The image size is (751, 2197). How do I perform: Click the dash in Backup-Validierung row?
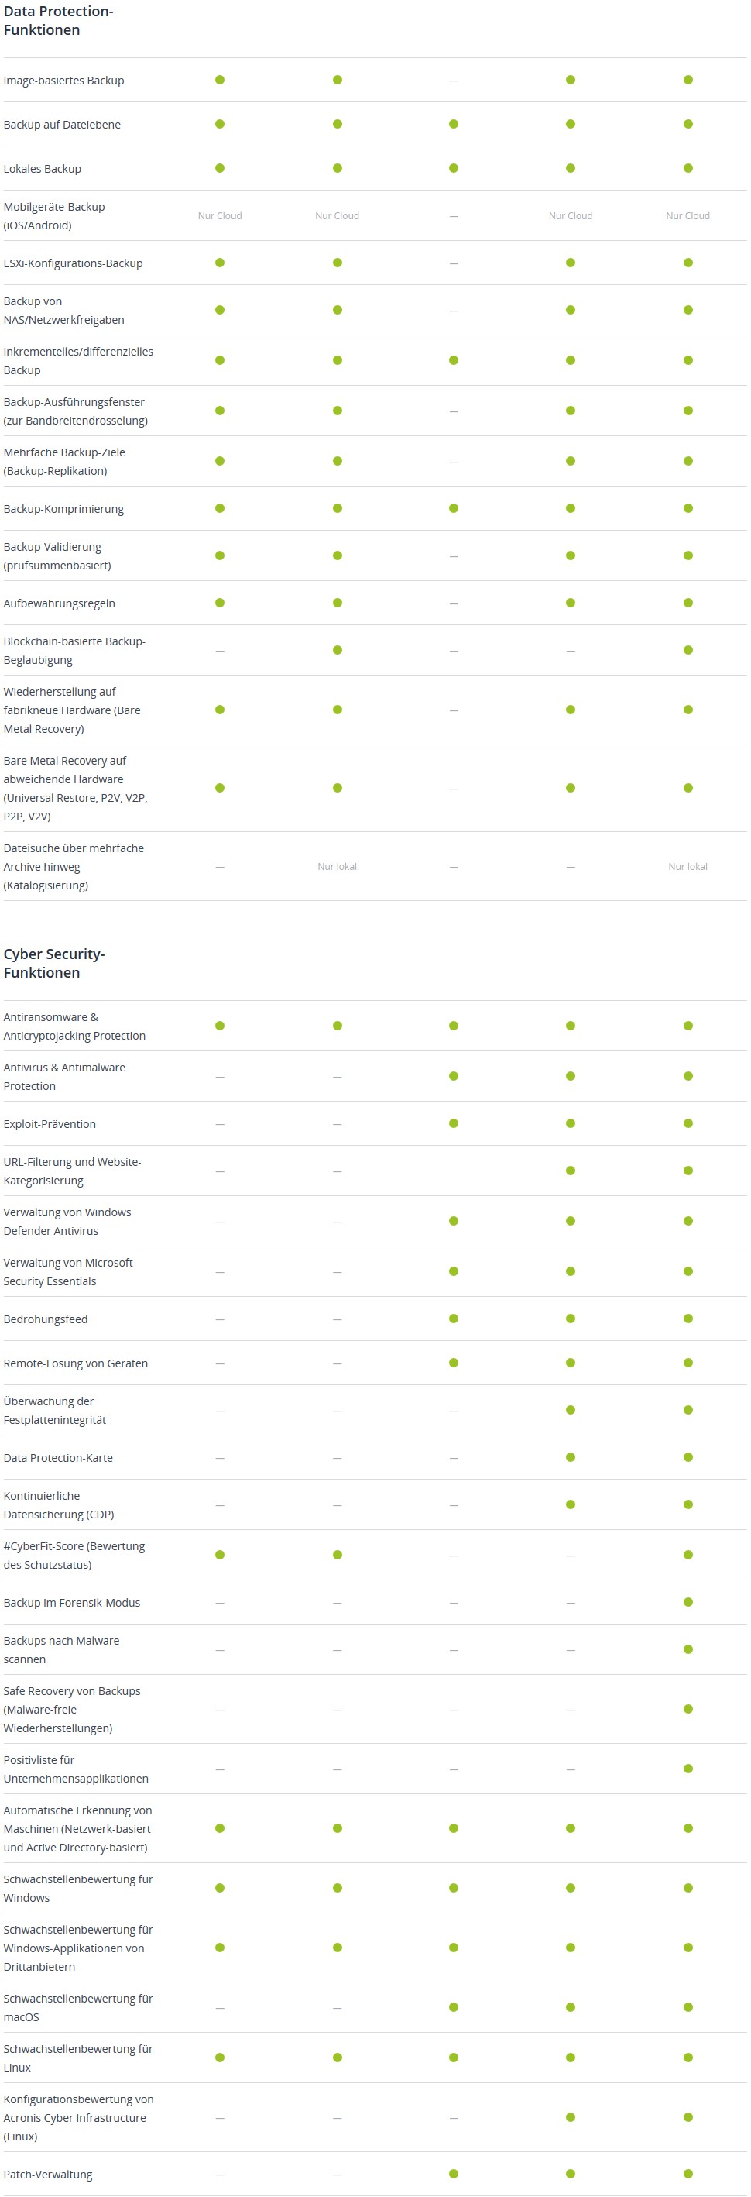[x=454, y=556]
